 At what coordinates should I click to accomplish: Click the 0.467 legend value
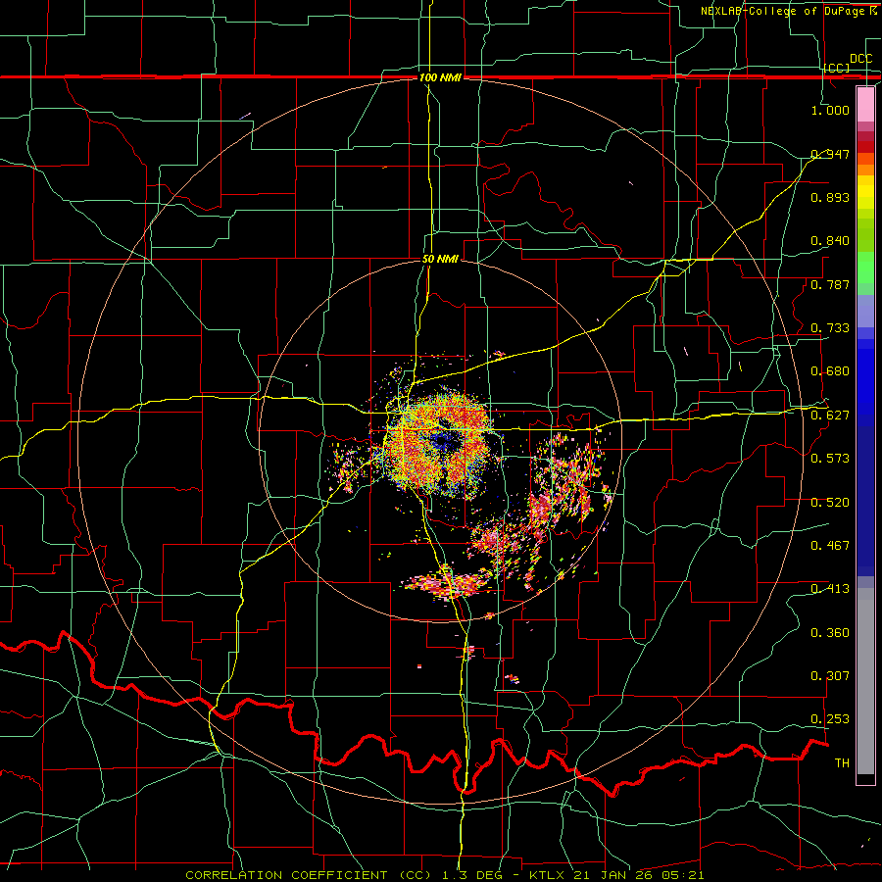[x=830, y=546]
